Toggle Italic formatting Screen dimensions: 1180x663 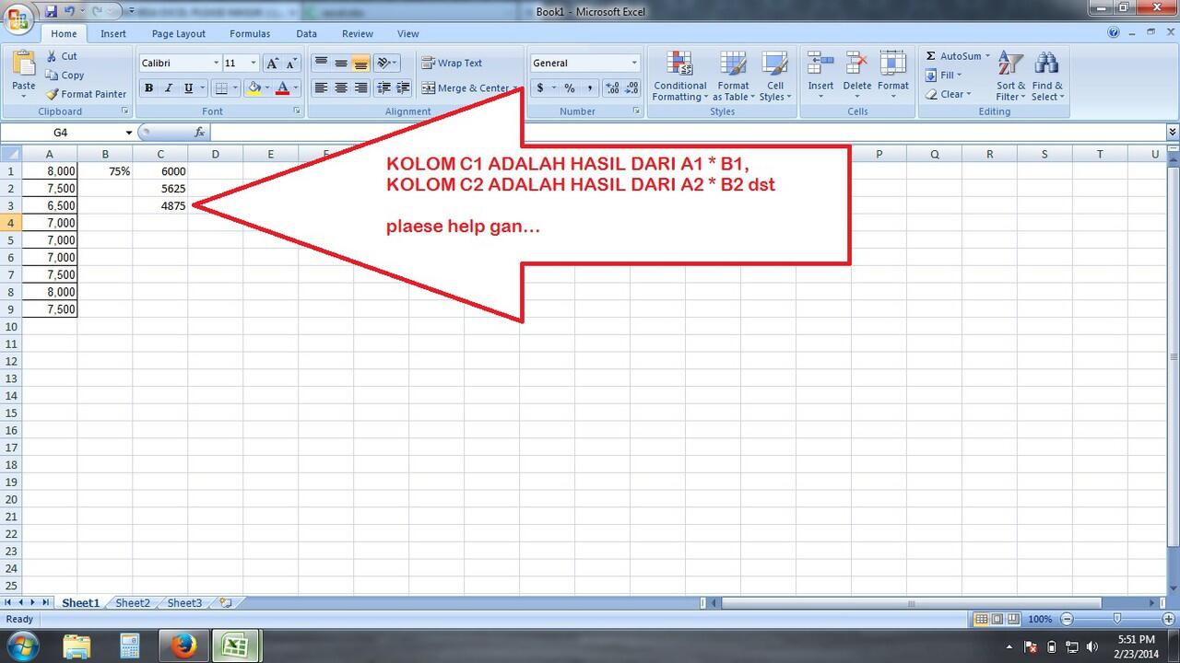169,88
